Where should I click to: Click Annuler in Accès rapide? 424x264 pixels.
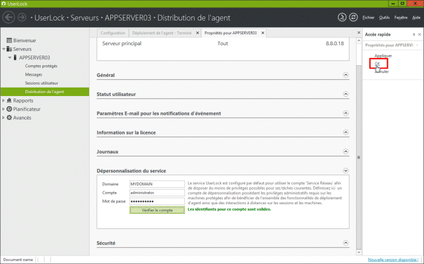382,71
